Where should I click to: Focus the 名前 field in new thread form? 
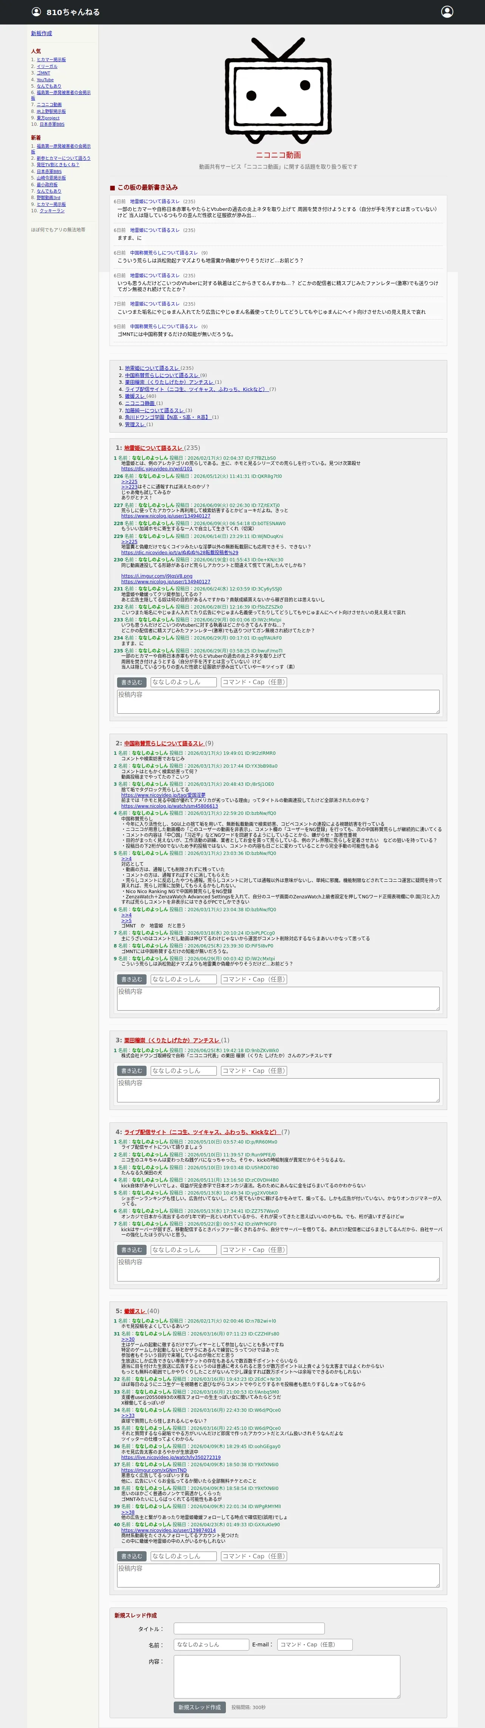(x=211, y=1644)
